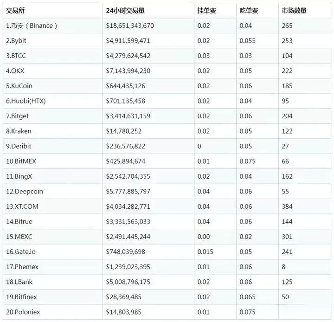Screen dimensions: 334x322
Task: Click Deribit volume $236,576,822
Action: [125, 146]
